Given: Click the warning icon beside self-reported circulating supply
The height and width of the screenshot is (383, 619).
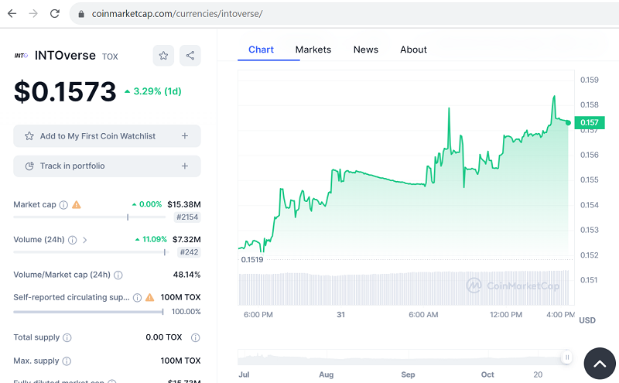Looking at the screenshot, I should (x=149, y=297).
